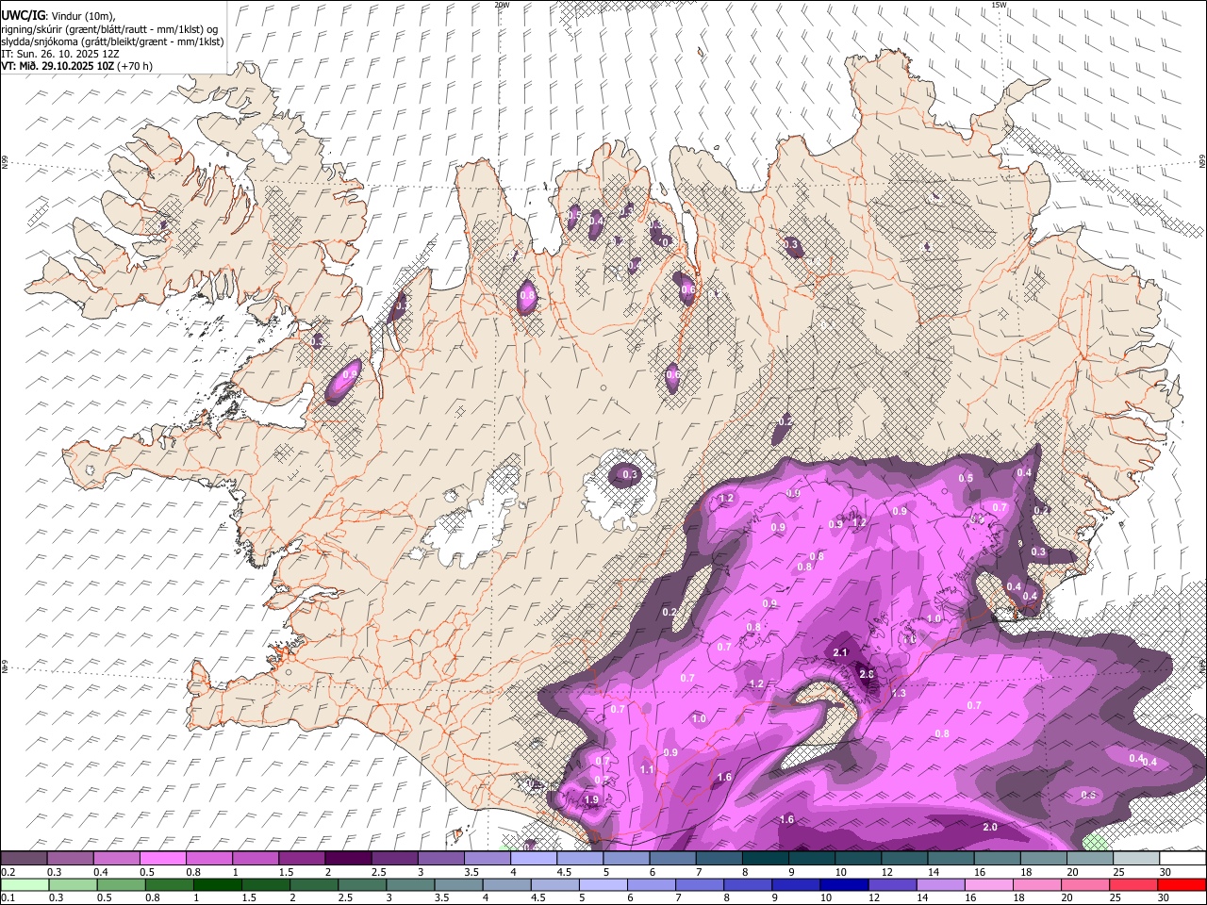Viewport: 1207px width, 905px height.
Task: Click the '0.1' label under the rain legend
Action: pyautogui.click(x=8, y=898)
